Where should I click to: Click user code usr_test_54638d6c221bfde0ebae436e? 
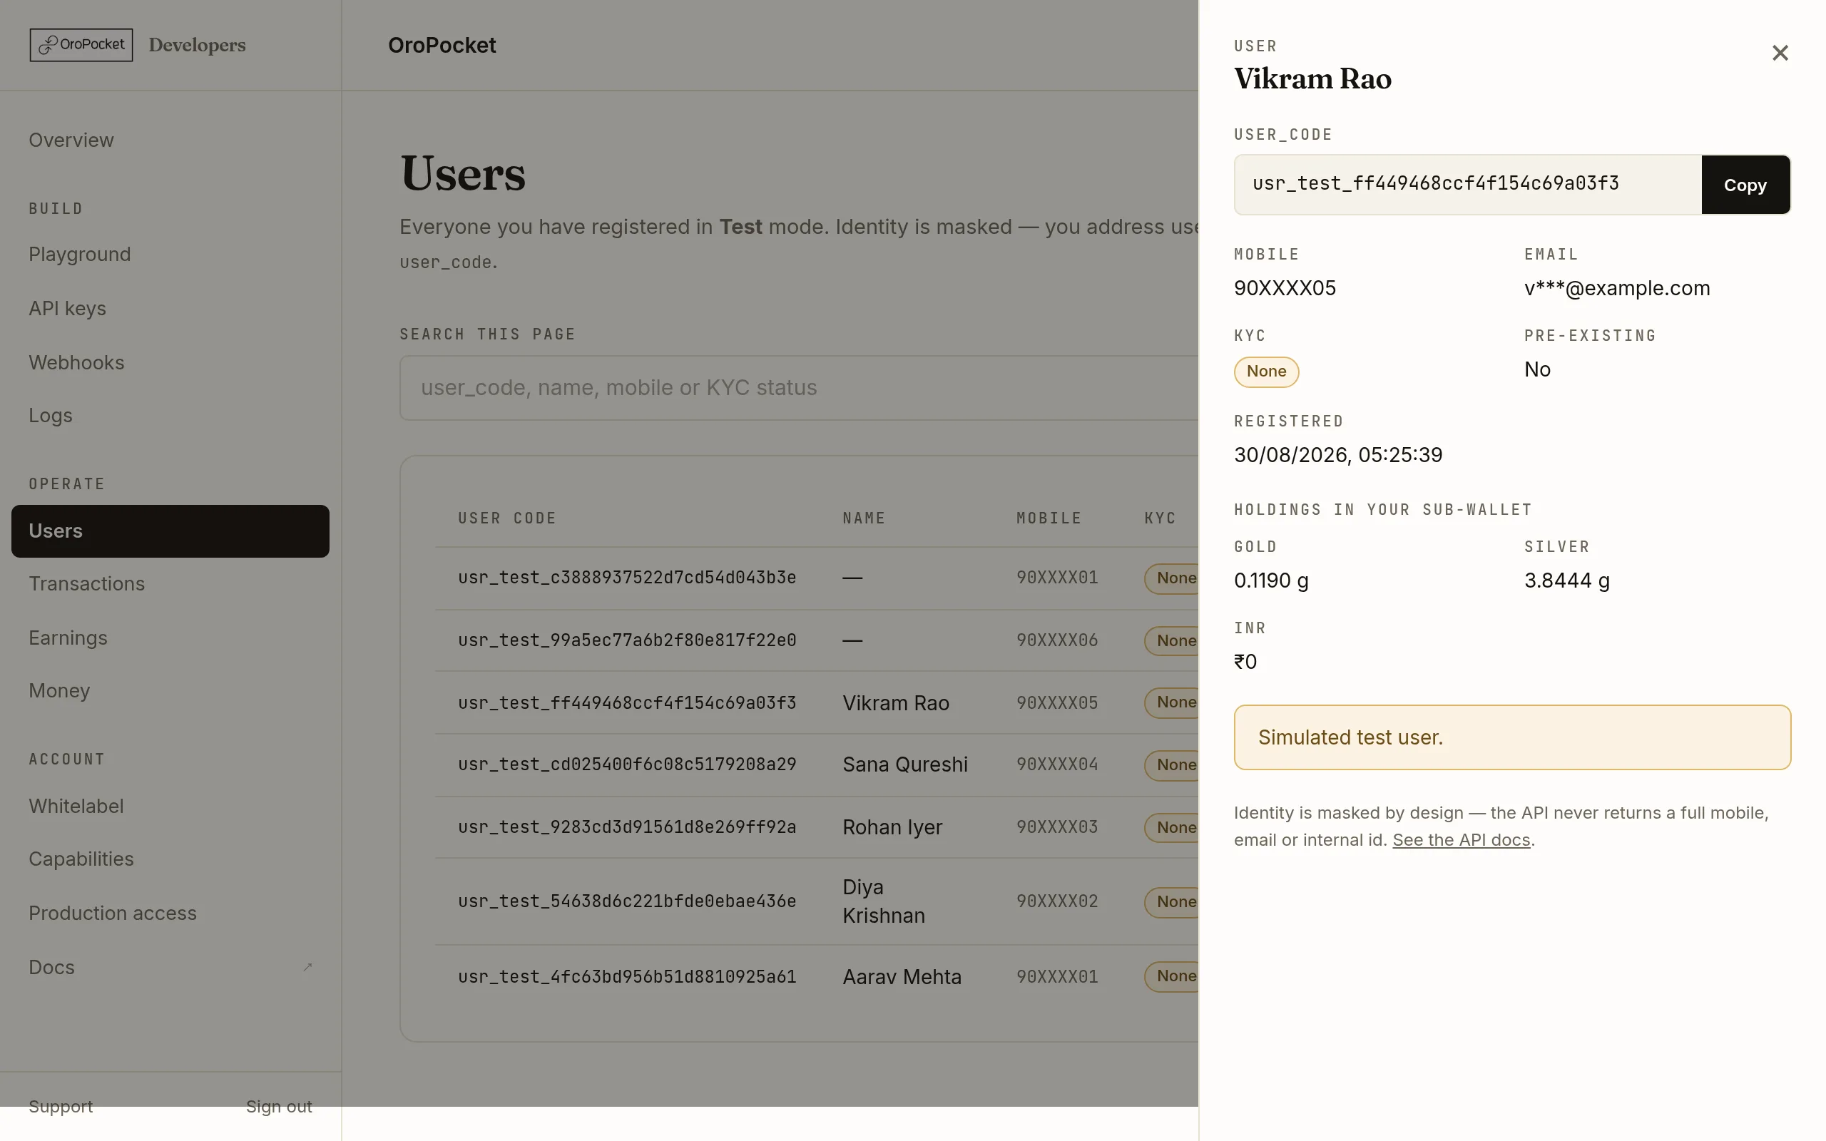[x=627, y=902]
